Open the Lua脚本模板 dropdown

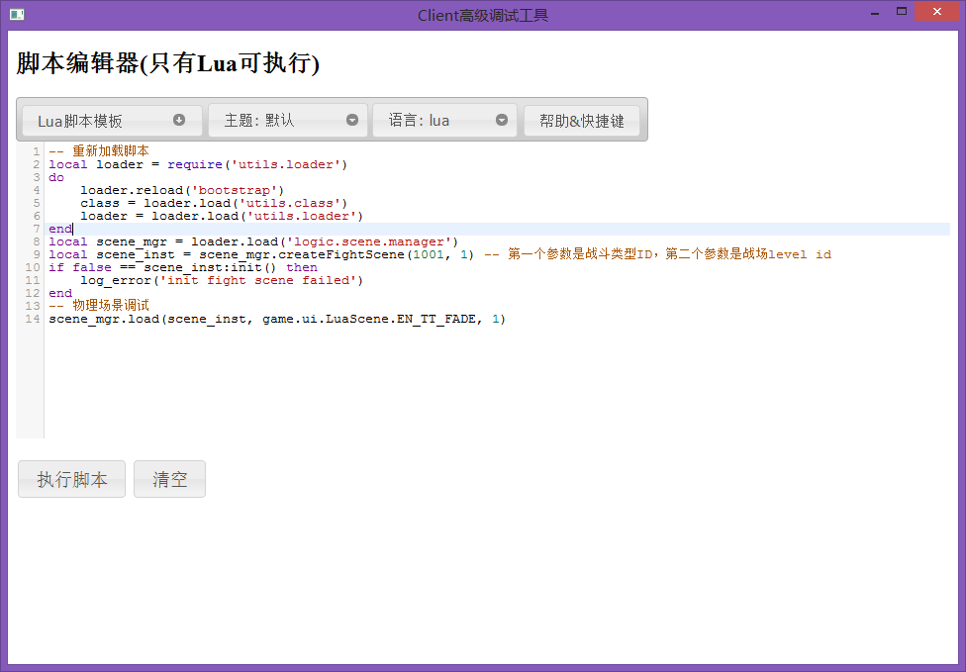[111, 121]
